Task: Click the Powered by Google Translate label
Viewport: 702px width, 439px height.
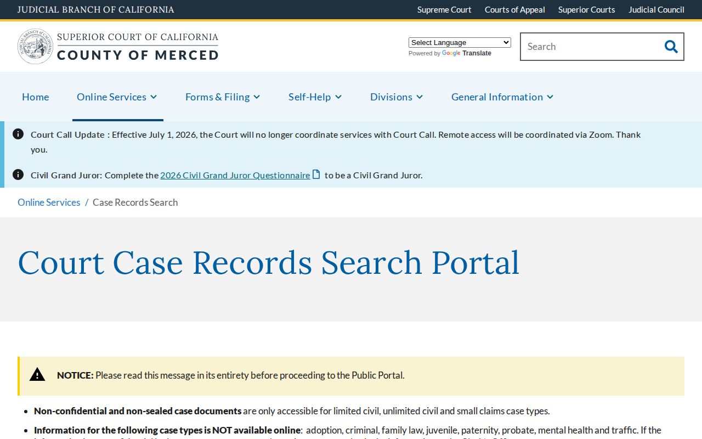Action: point(450,53)
